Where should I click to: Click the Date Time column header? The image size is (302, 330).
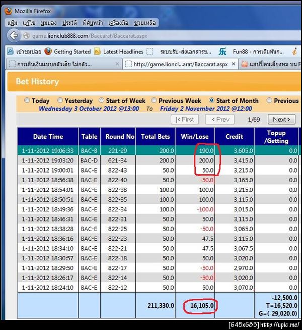[48, 137]
